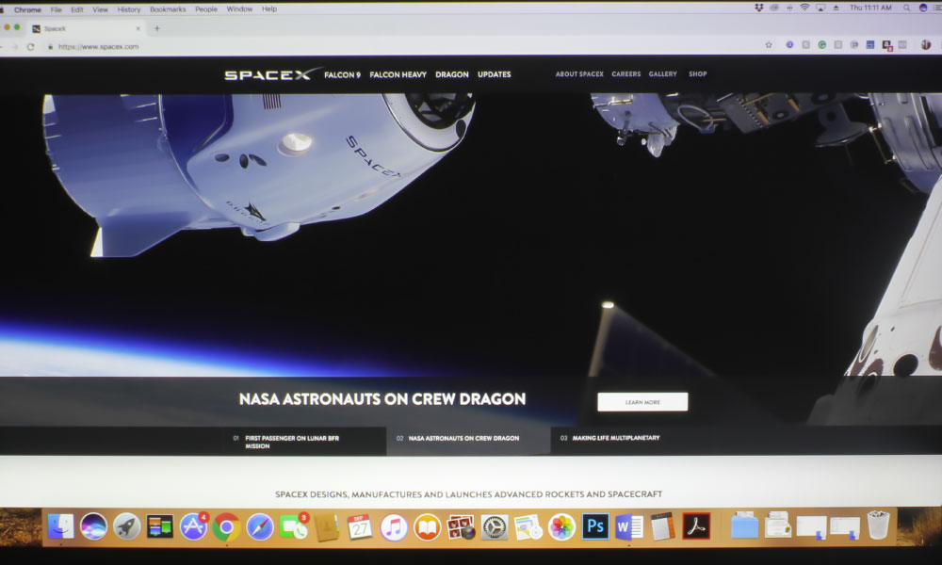
Task: Open the View menu
Action: pos(101,9)
